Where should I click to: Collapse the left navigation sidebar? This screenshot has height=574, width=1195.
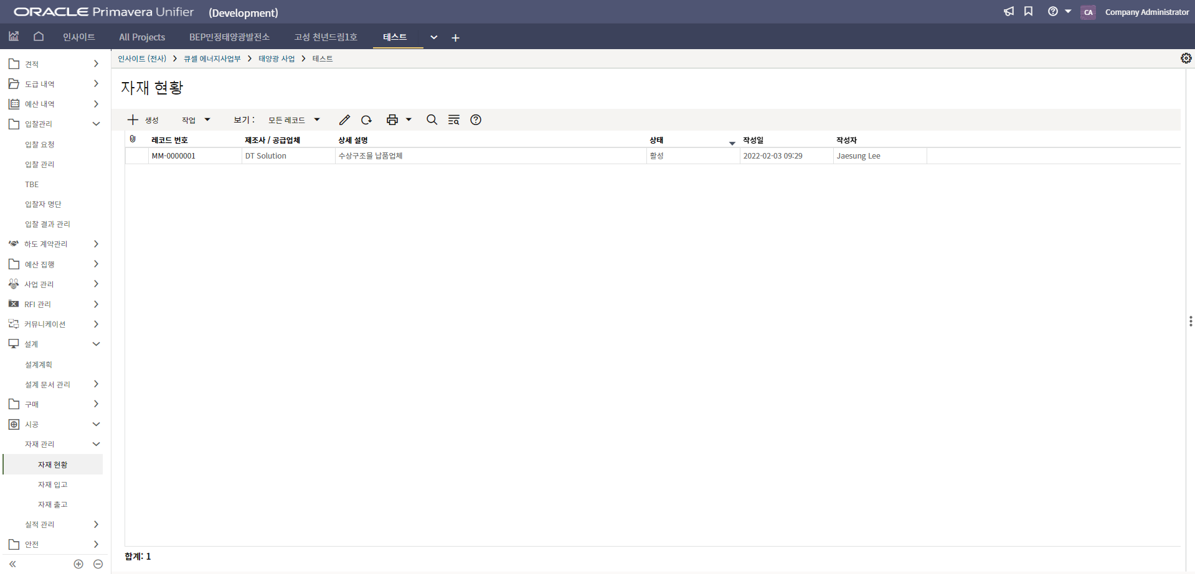click(12, 564)
